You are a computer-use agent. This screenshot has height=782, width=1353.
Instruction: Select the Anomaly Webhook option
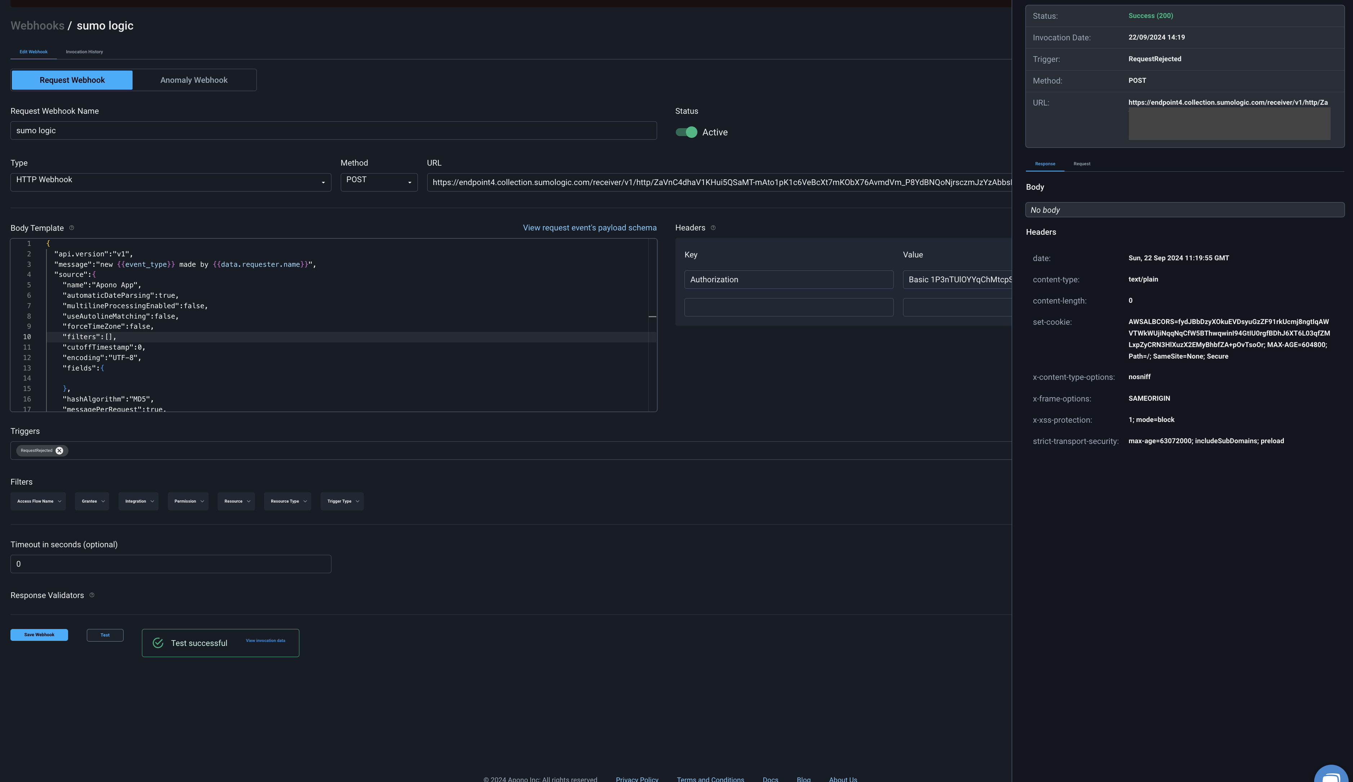click(x=194, y=80)
